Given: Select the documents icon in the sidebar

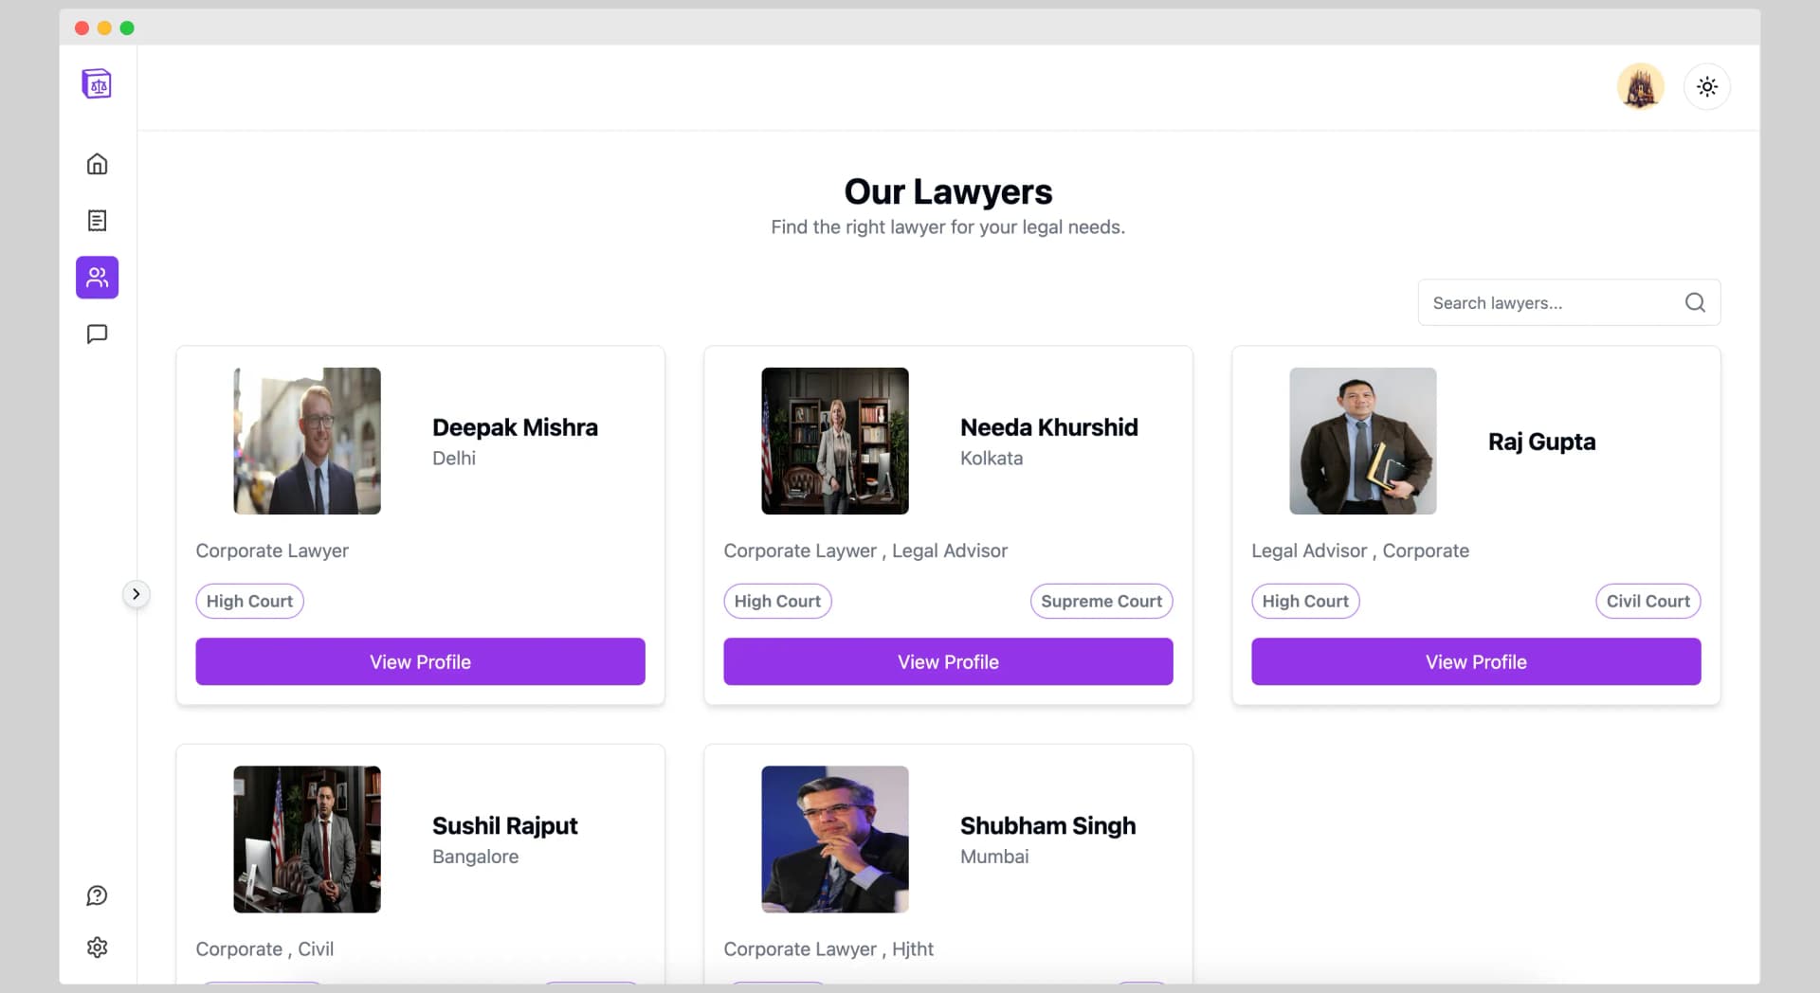Looking at the screenshot, I should pos(97,220).
